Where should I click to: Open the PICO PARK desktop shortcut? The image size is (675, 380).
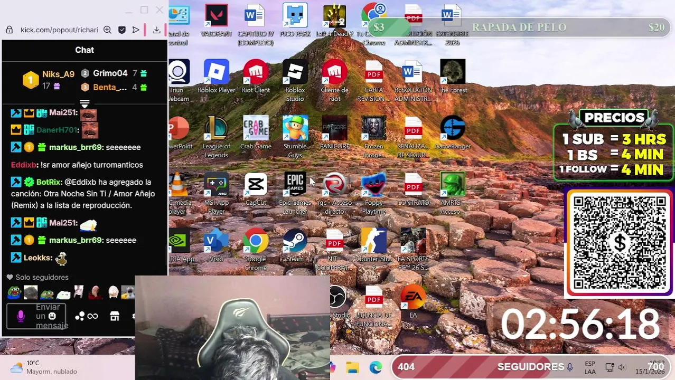(295, 21)
